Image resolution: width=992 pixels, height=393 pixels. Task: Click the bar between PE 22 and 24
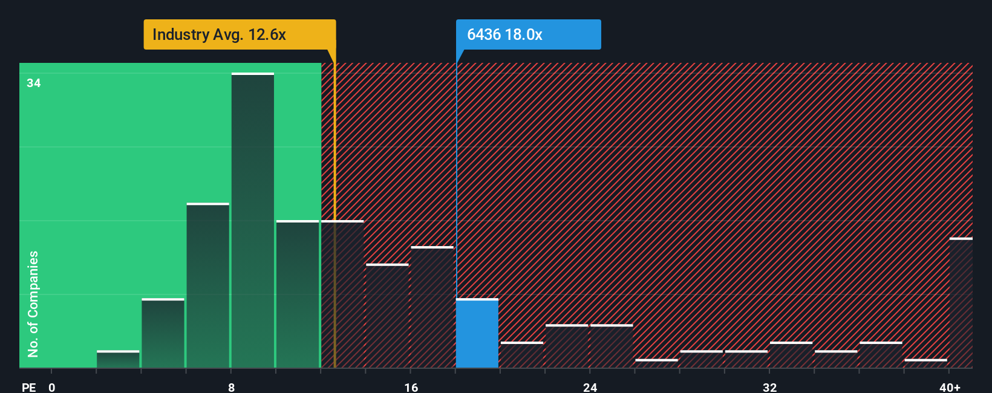coord(567,346)
